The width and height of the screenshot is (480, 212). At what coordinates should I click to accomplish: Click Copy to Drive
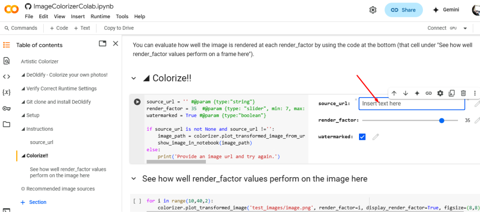pos(119,28)
